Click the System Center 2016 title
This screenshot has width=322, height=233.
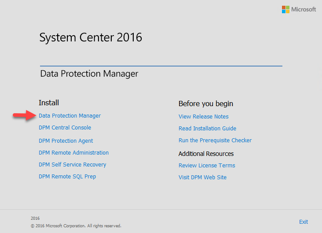91,37
